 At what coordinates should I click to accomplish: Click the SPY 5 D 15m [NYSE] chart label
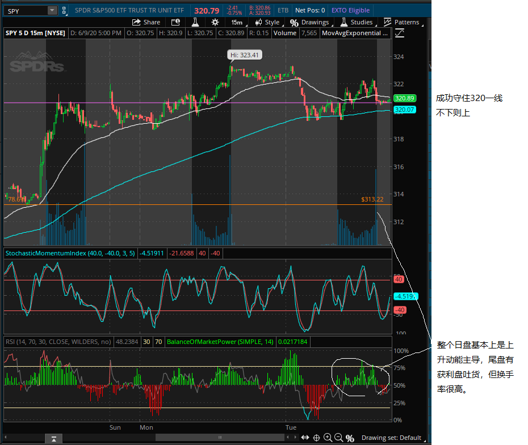click(x=35, y=33)
